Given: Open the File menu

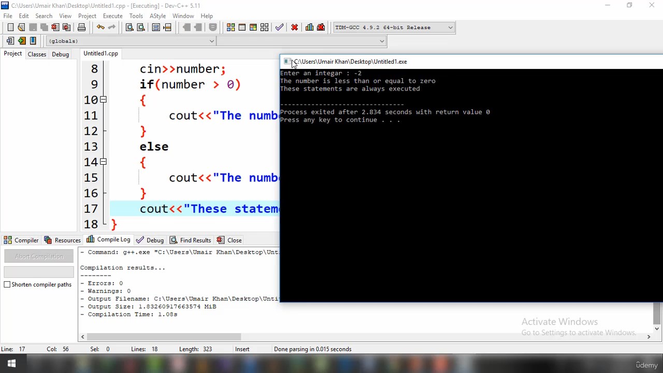Looking at the screenshot, I should [x=8, y=16].
